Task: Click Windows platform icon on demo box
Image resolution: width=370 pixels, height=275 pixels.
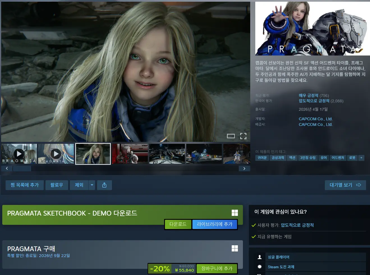Action: pyautogui.click(x=235, y=213)
